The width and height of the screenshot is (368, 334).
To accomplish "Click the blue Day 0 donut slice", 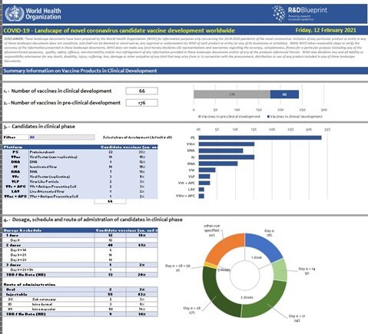I will point(264,247).
